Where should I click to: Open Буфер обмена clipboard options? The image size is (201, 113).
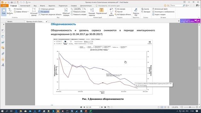coord(21,12)
